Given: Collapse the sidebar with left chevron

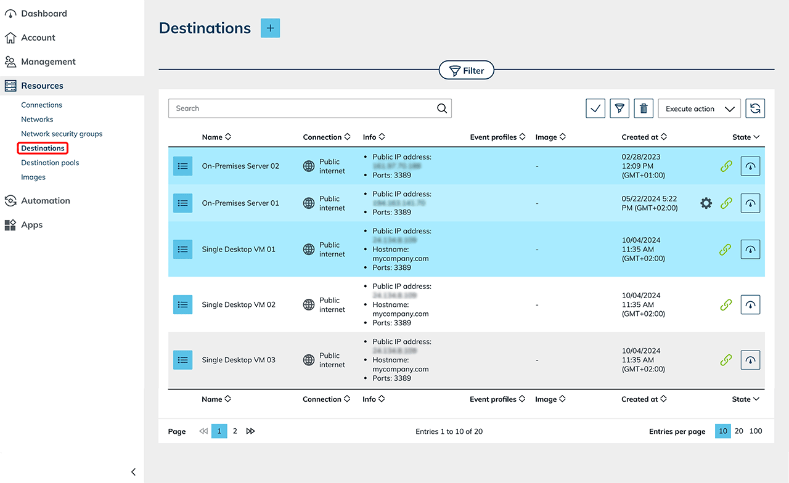Looking at the screenshot, I should point(133,472).
